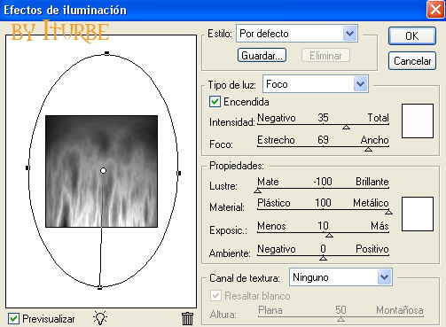Click the Cancelar button
This screenshot has width=446, height=327.
coord(412,61)
